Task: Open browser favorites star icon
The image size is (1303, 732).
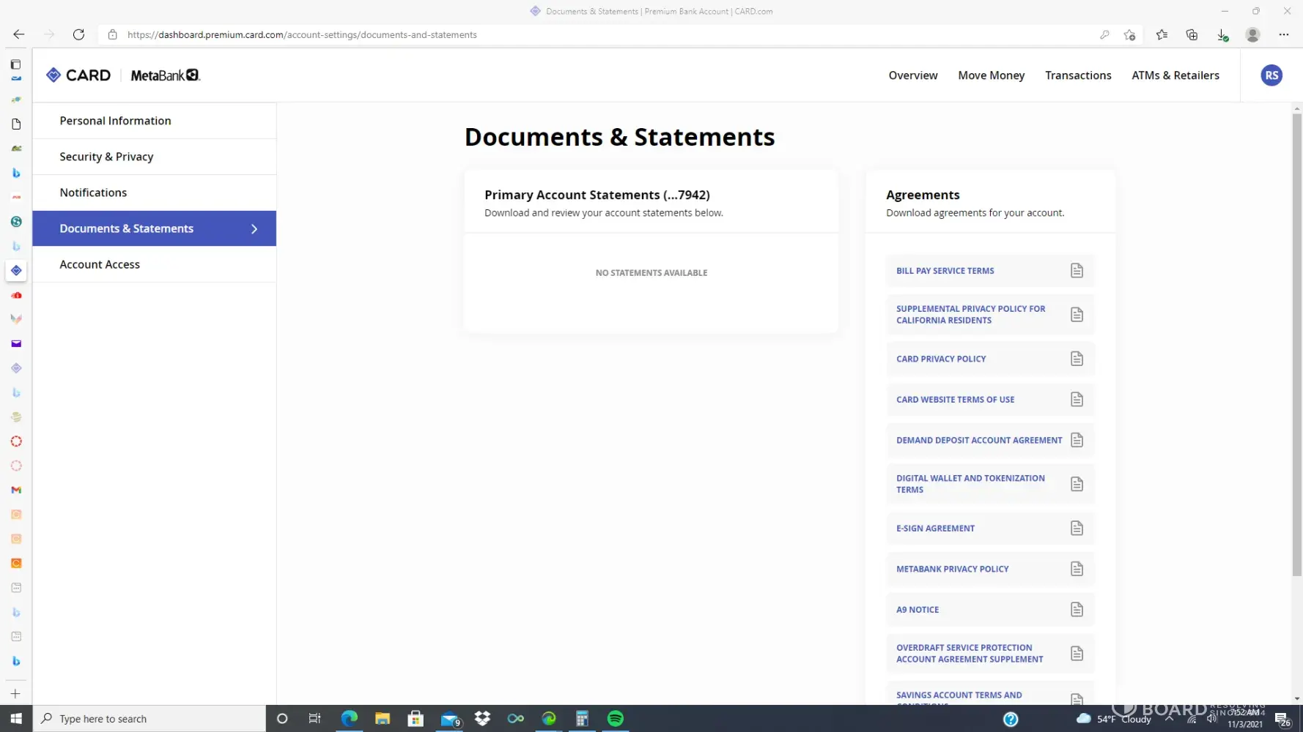Action: (x=1161, y=34)
